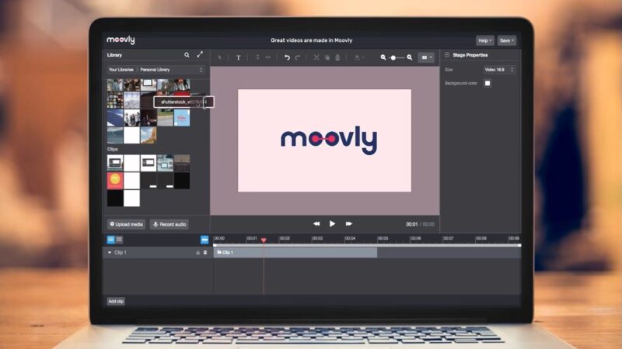The width and height of the screenshot is (622, 349).
Task: Click the blue fit-timeline icon
Action: (x=204, y=240)
